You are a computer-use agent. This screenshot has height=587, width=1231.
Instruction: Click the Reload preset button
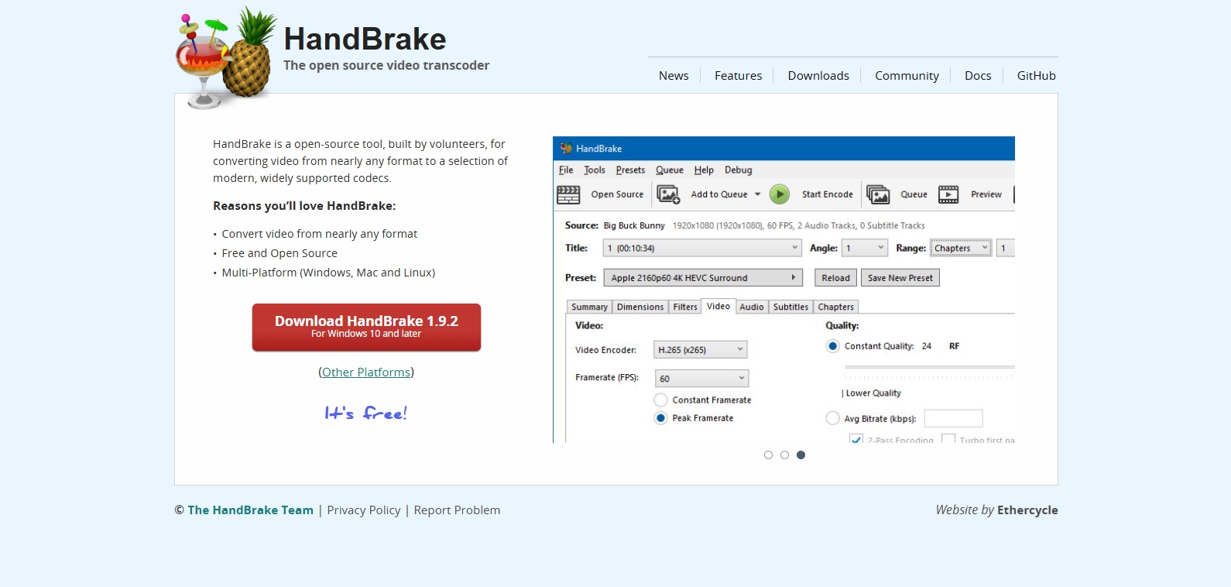click(x=836, y=278)
